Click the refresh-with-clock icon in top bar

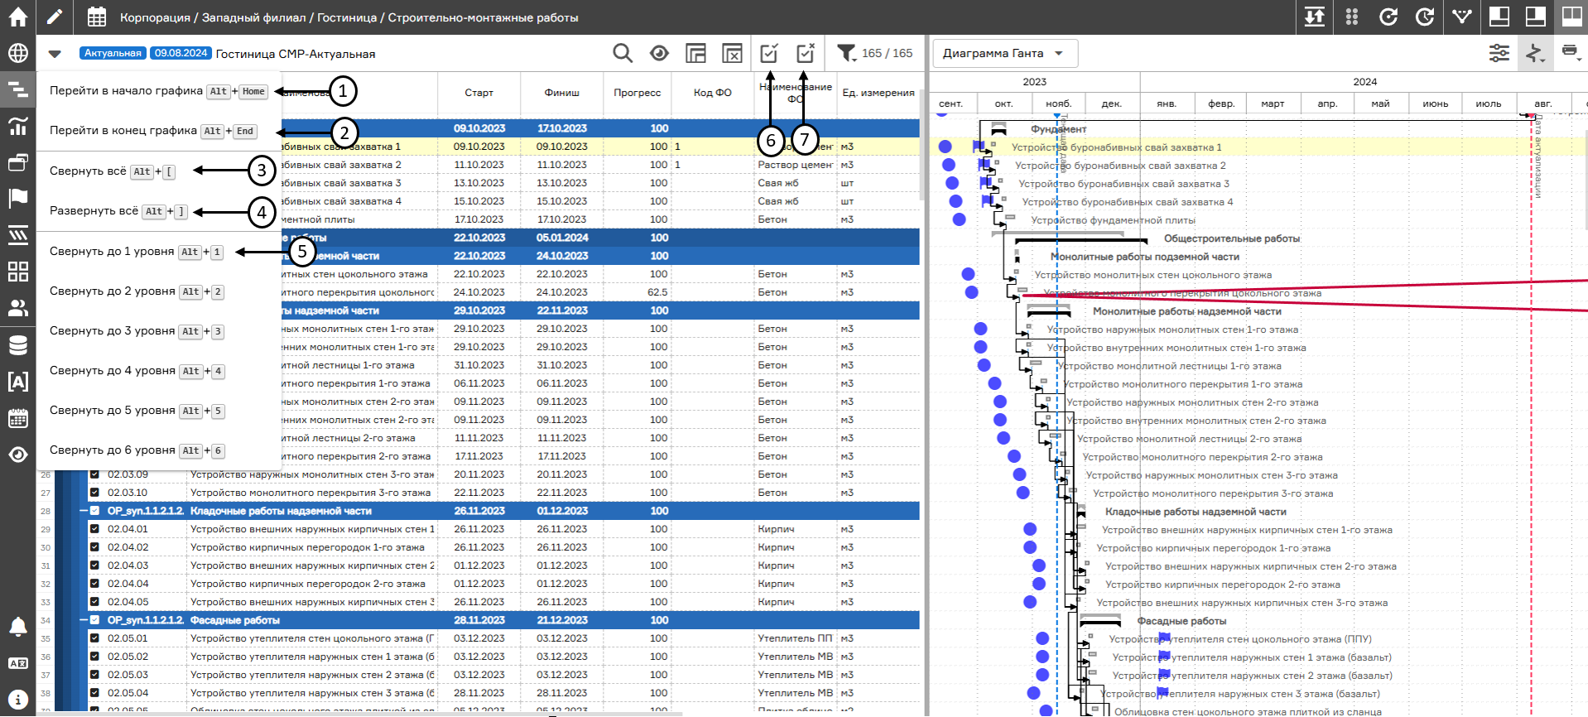pyautogui.click(x=1425, y=17)
